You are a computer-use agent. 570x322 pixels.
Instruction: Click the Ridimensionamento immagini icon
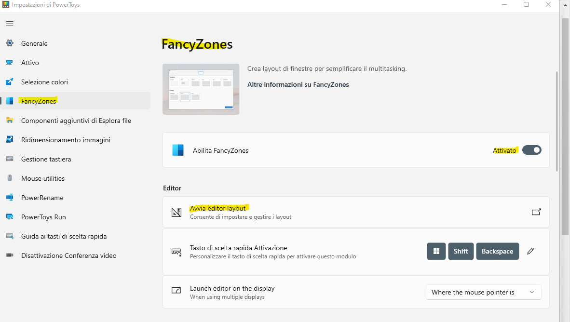(x=10, y=140)
